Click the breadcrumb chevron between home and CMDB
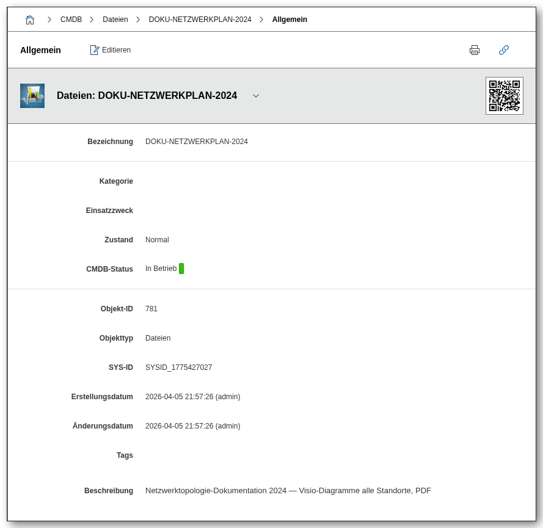543x528 pixels. coord(49,20)
